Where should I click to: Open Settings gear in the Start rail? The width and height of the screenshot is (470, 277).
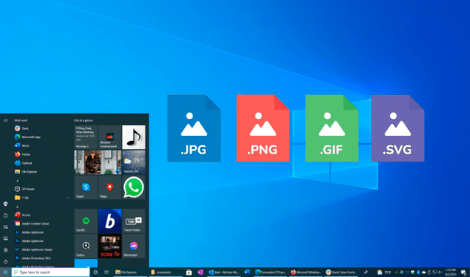pos(6,250)
